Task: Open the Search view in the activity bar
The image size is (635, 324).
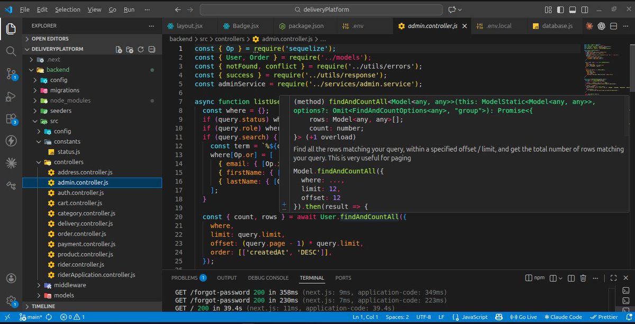Action: (x=11, y=51)
